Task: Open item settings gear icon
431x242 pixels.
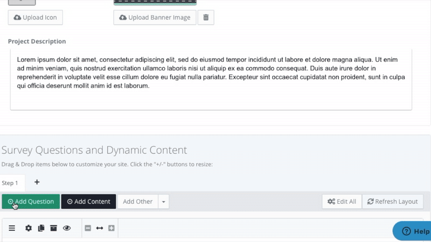Action: click(x=29, y=228)
